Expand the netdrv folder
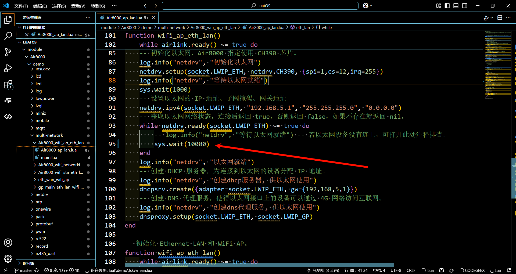The width and height of the screenshot is (516, 274). coord(56,194)
